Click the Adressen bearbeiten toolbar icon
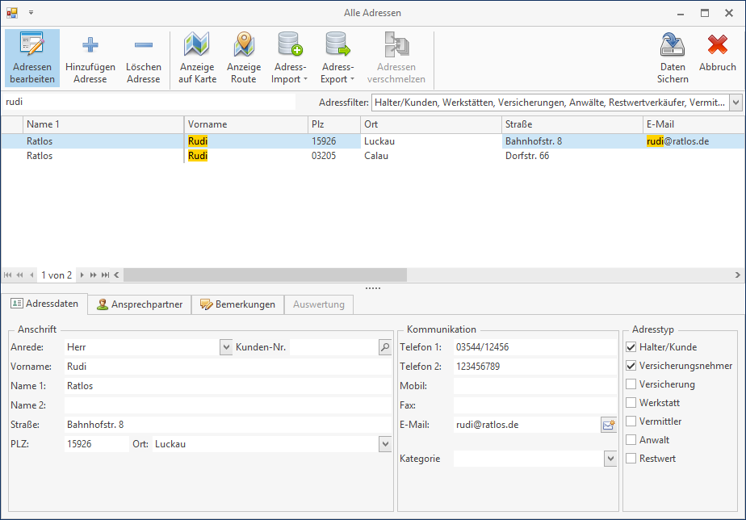This screenshot has height=520, width=746. coord(32,57)
